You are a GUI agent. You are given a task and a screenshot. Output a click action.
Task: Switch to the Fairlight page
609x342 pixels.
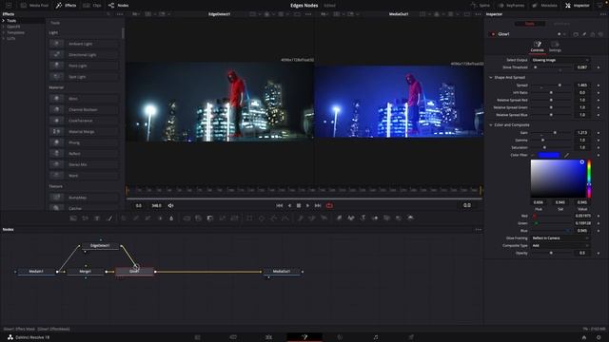(x=376, y=337)
